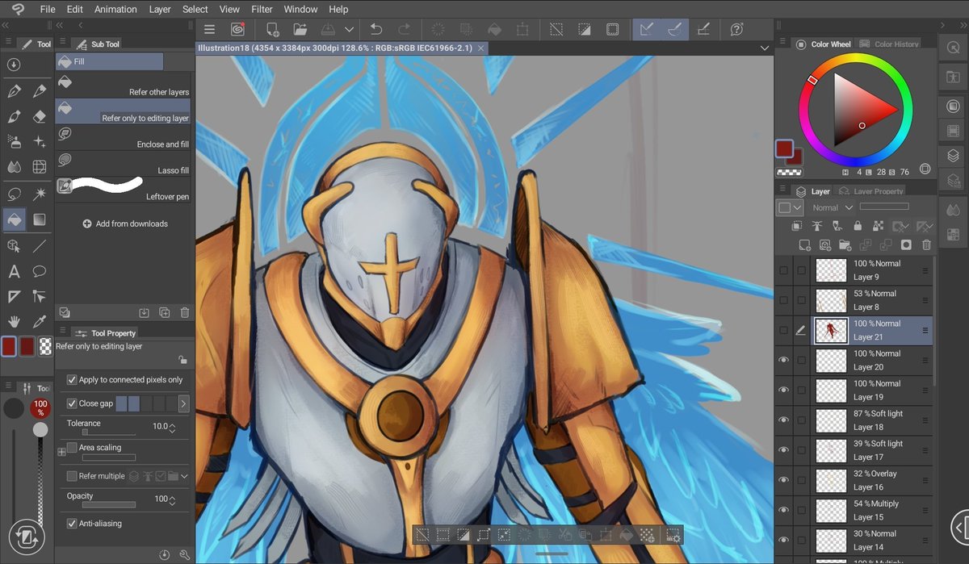Toggle visibility of Layer 16

783,480
